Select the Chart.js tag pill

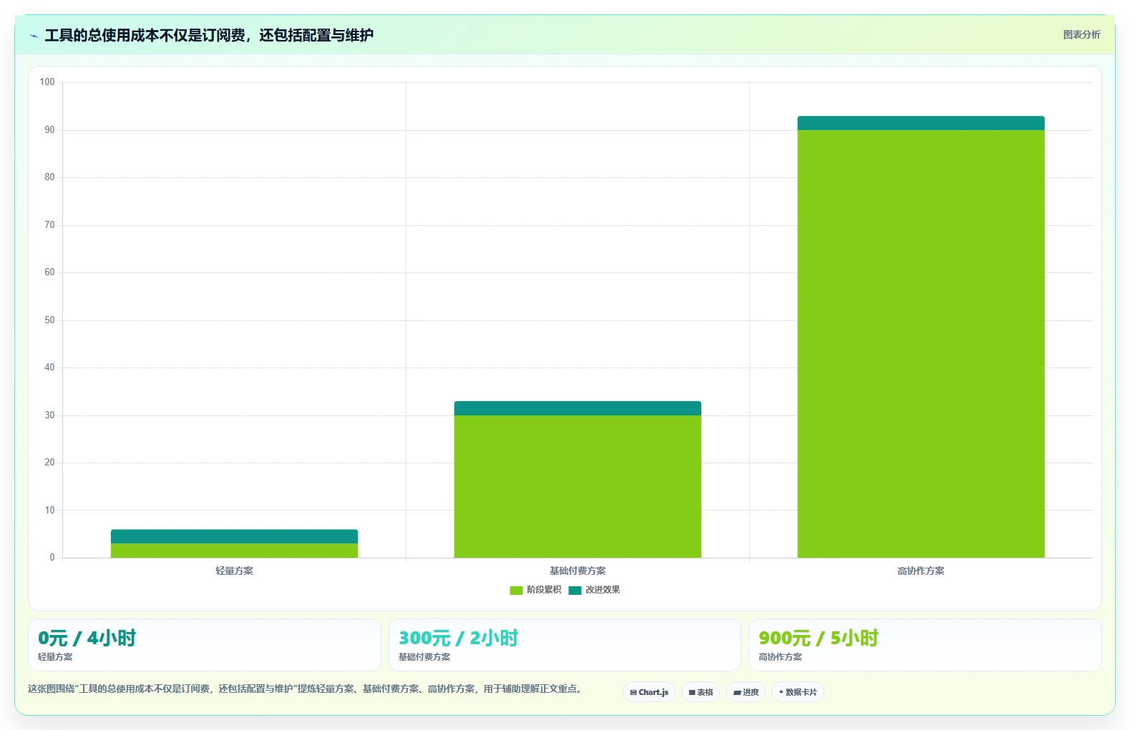tap(649, 692)
